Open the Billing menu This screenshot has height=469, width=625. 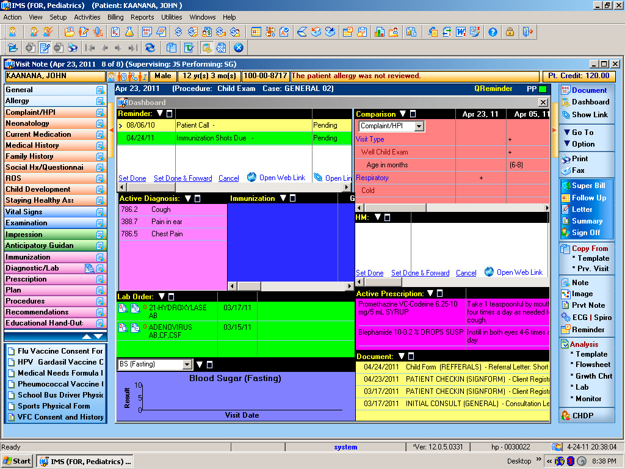click(115, 17)
